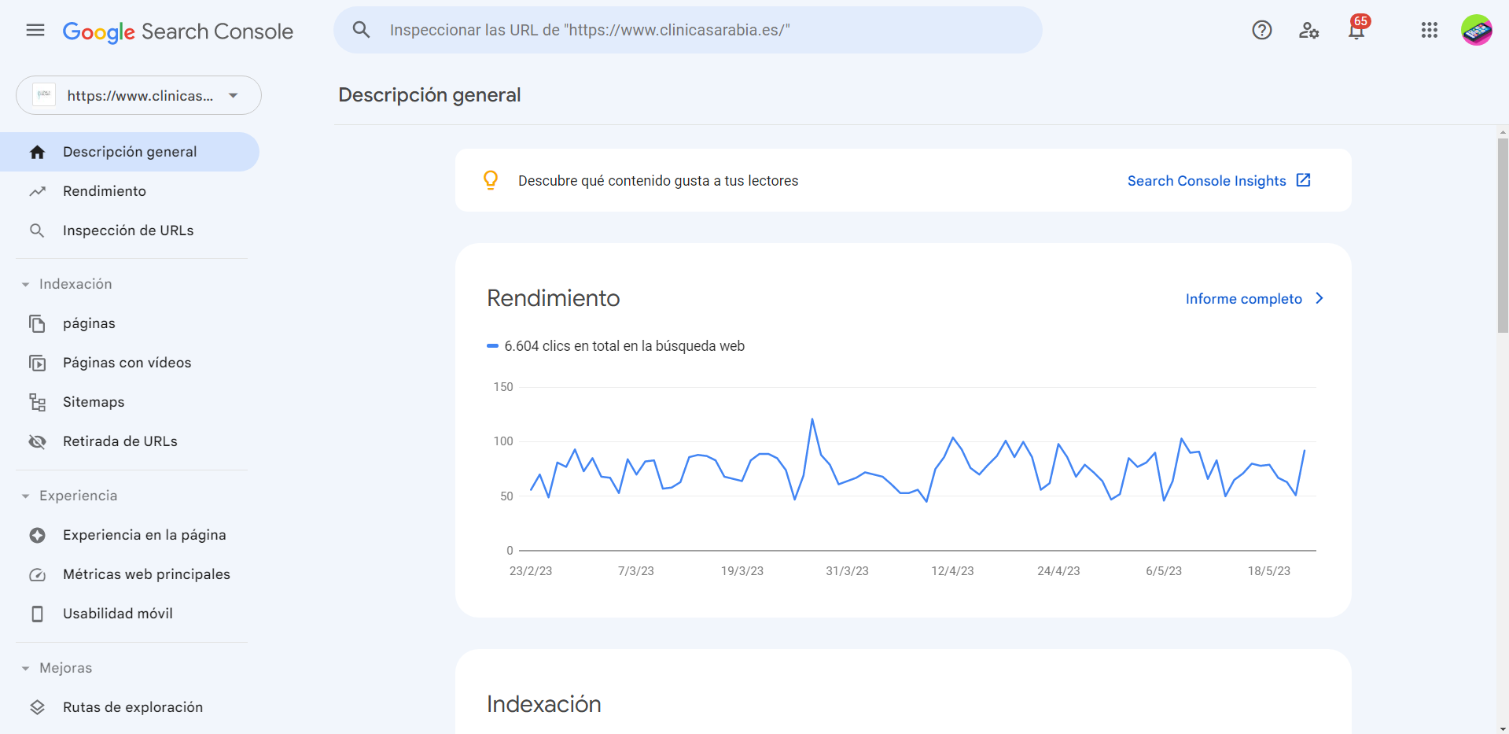
Task: Open the Google account avatar
Action: (1477, 30)
